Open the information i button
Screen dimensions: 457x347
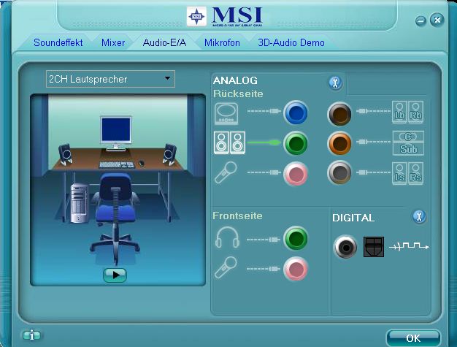click(x=31, y=335)
